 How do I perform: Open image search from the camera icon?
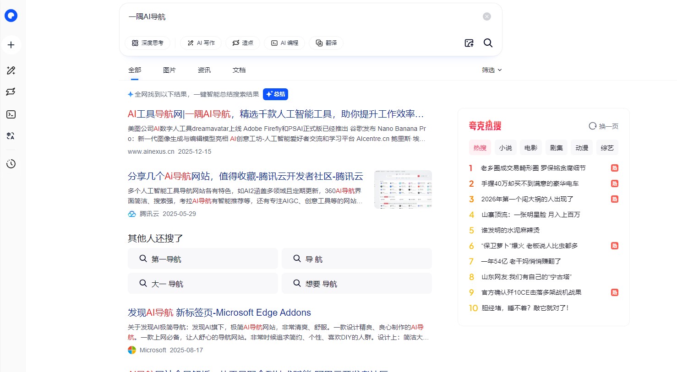(469, 43)
